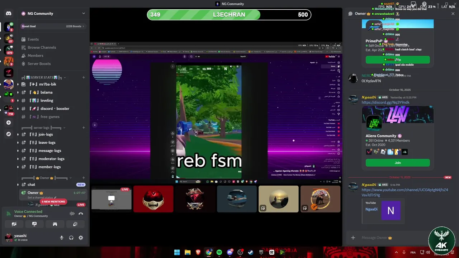Open threads icon next to Owner header

pos(350,14)
